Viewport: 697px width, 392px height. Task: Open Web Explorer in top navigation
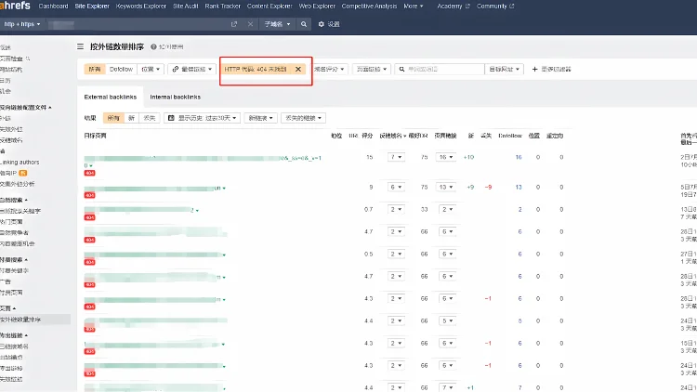(x=317, y=7)
